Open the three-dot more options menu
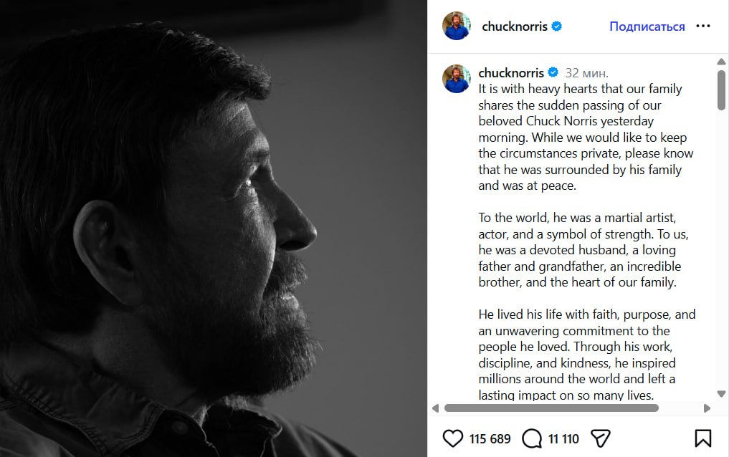The image size is (729, 457). (703, 27)
